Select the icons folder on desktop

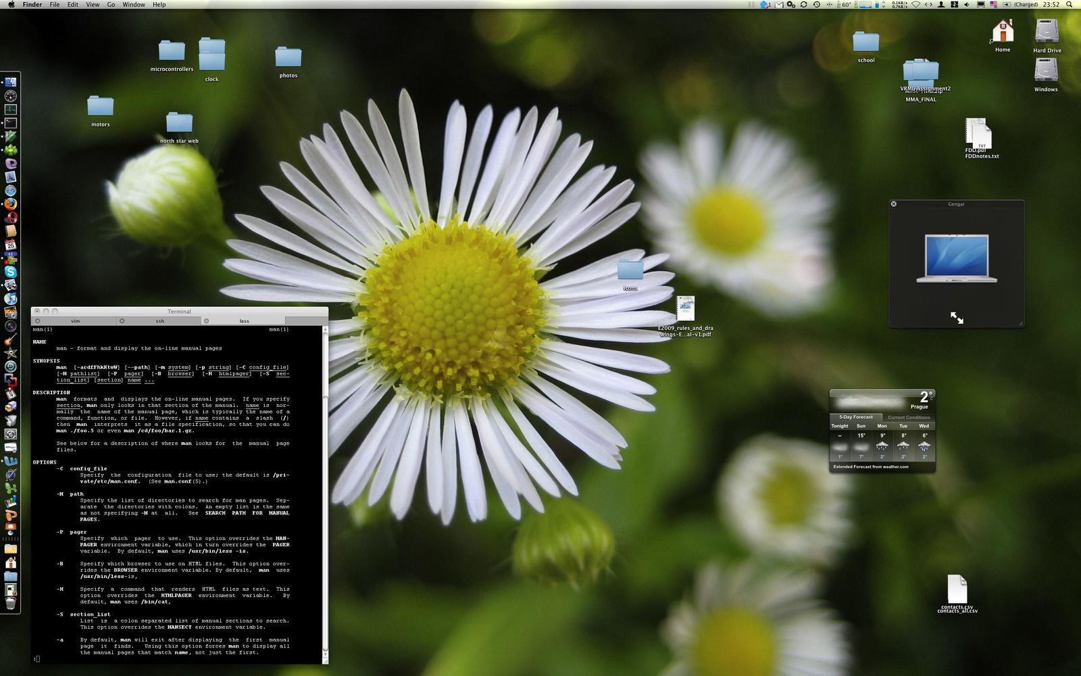coord(630,275)
